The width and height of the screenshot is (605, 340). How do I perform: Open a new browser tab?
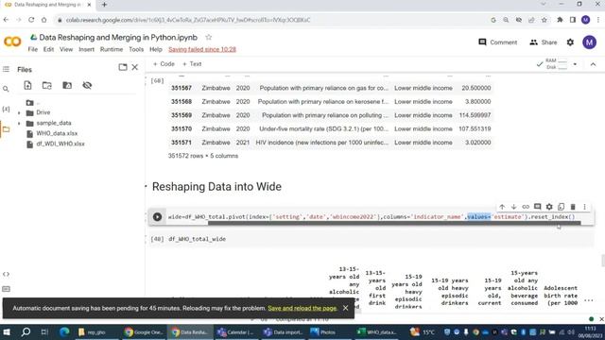[104, 5]
